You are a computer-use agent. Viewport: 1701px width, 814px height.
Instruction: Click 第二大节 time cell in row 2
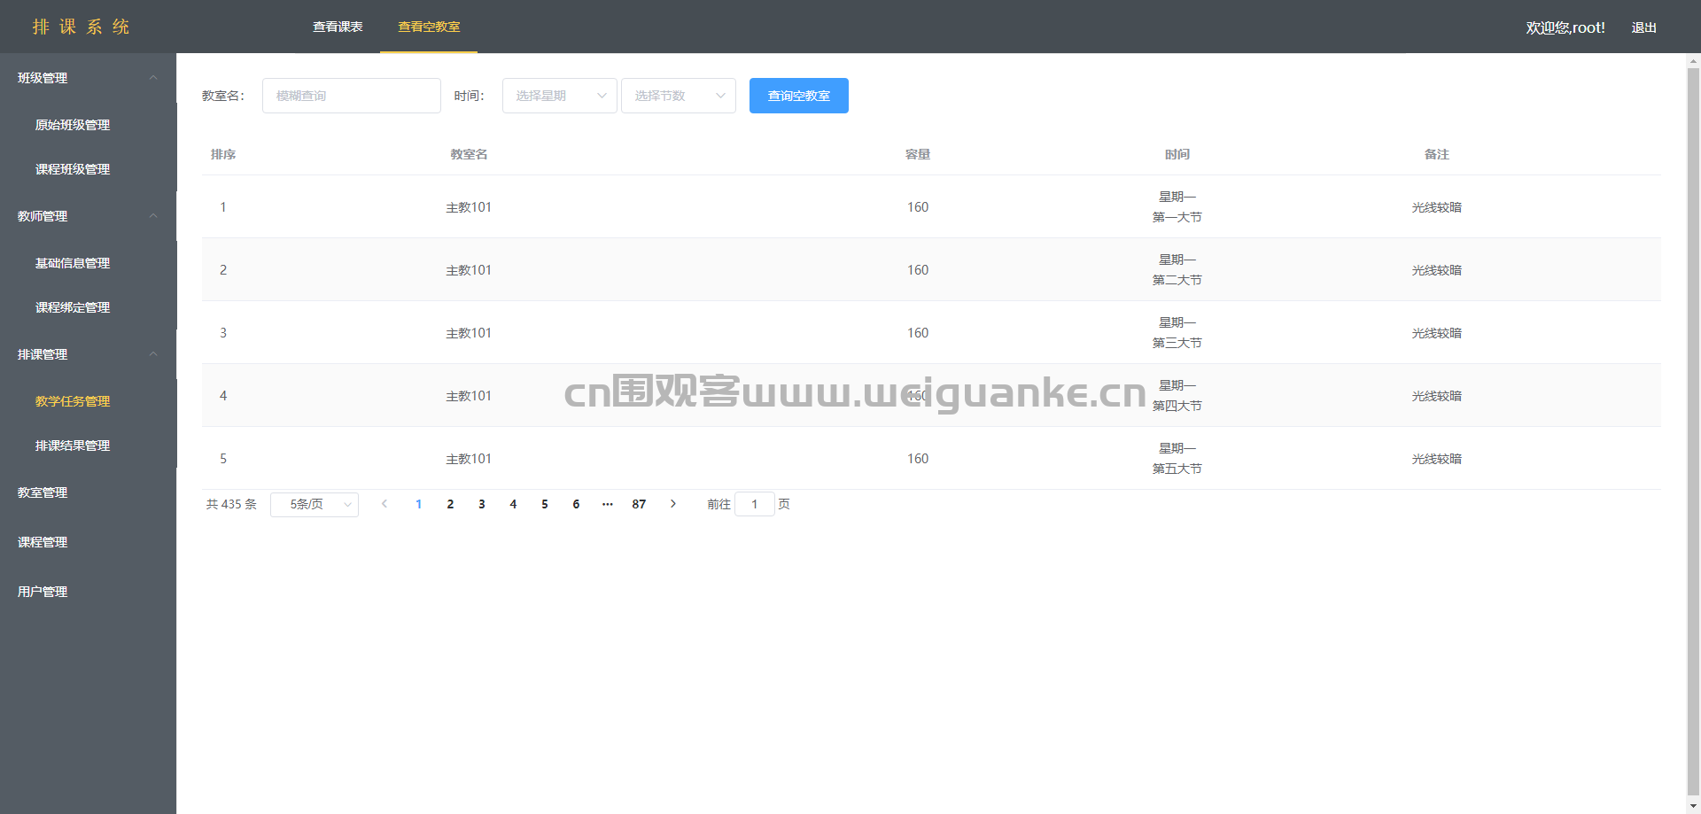tap(1177, 280)
